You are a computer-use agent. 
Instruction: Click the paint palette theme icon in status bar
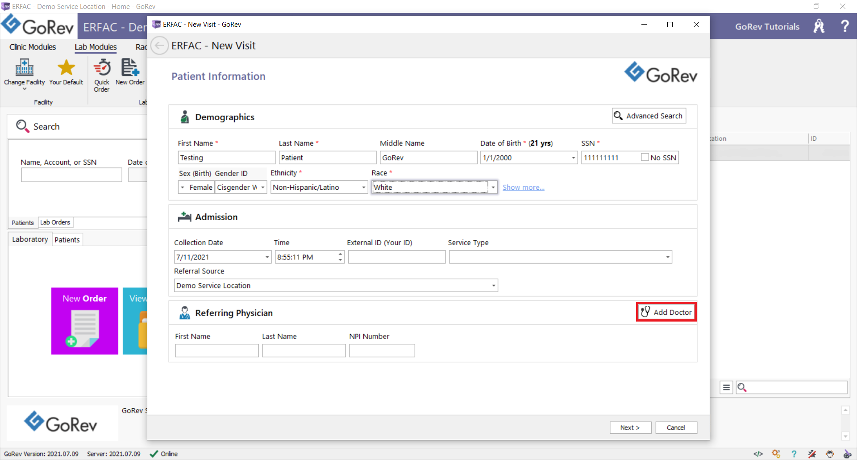[x=847, y=454]
